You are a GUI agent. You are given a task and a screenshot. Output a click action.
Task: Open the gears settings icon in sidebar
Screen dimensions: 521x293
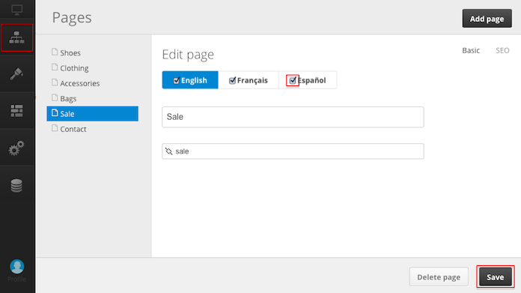(16, 148)
